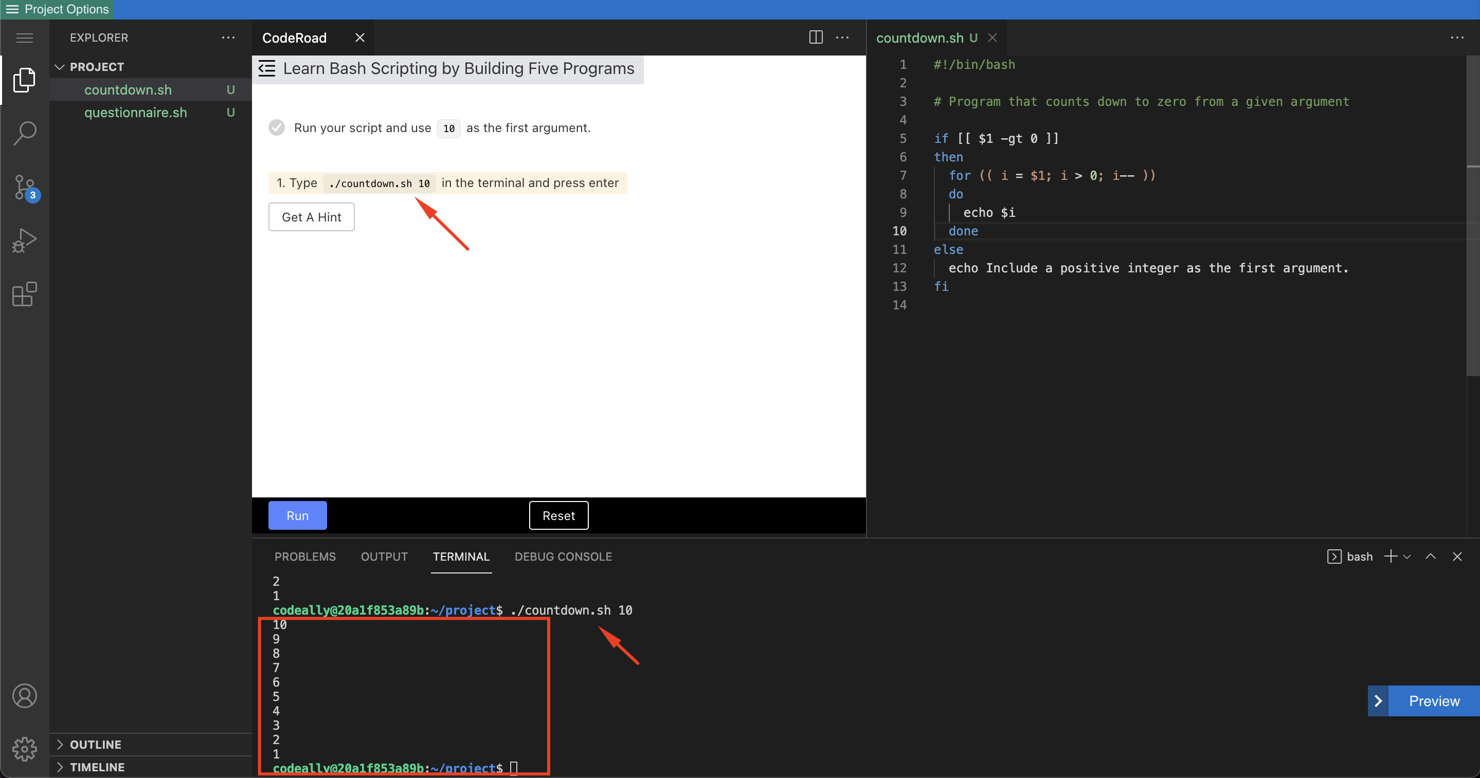Open the Extensions view

[x=24, y=294]
